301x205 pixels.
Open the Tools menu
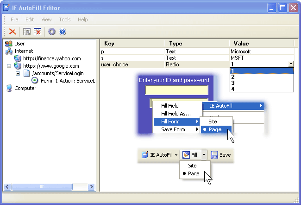[65, 19]
